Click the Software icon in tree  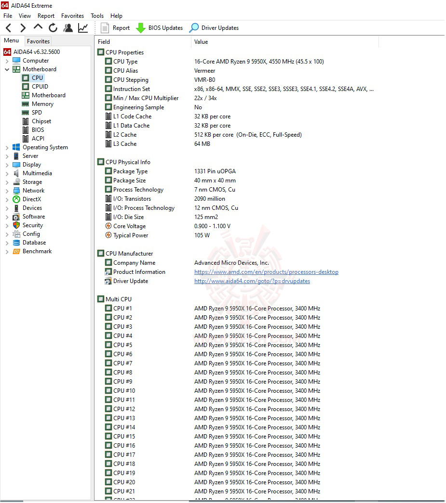[16, 217]
